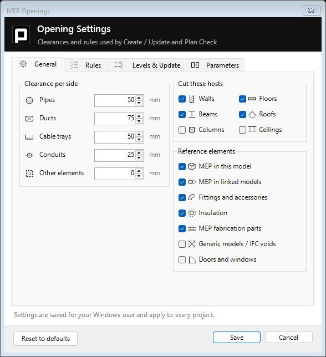Close the MEP Openings dialog
326x357 pixels.
pos(312,10)
